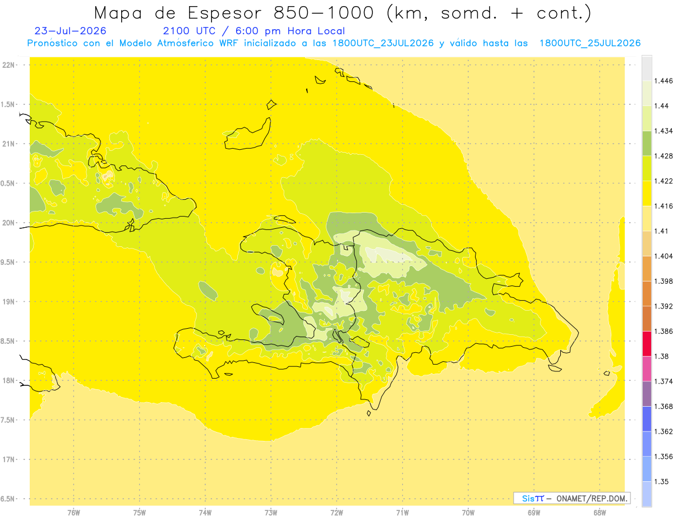
Task: Click the '73W' longitude label
Action: coord(271,513)
